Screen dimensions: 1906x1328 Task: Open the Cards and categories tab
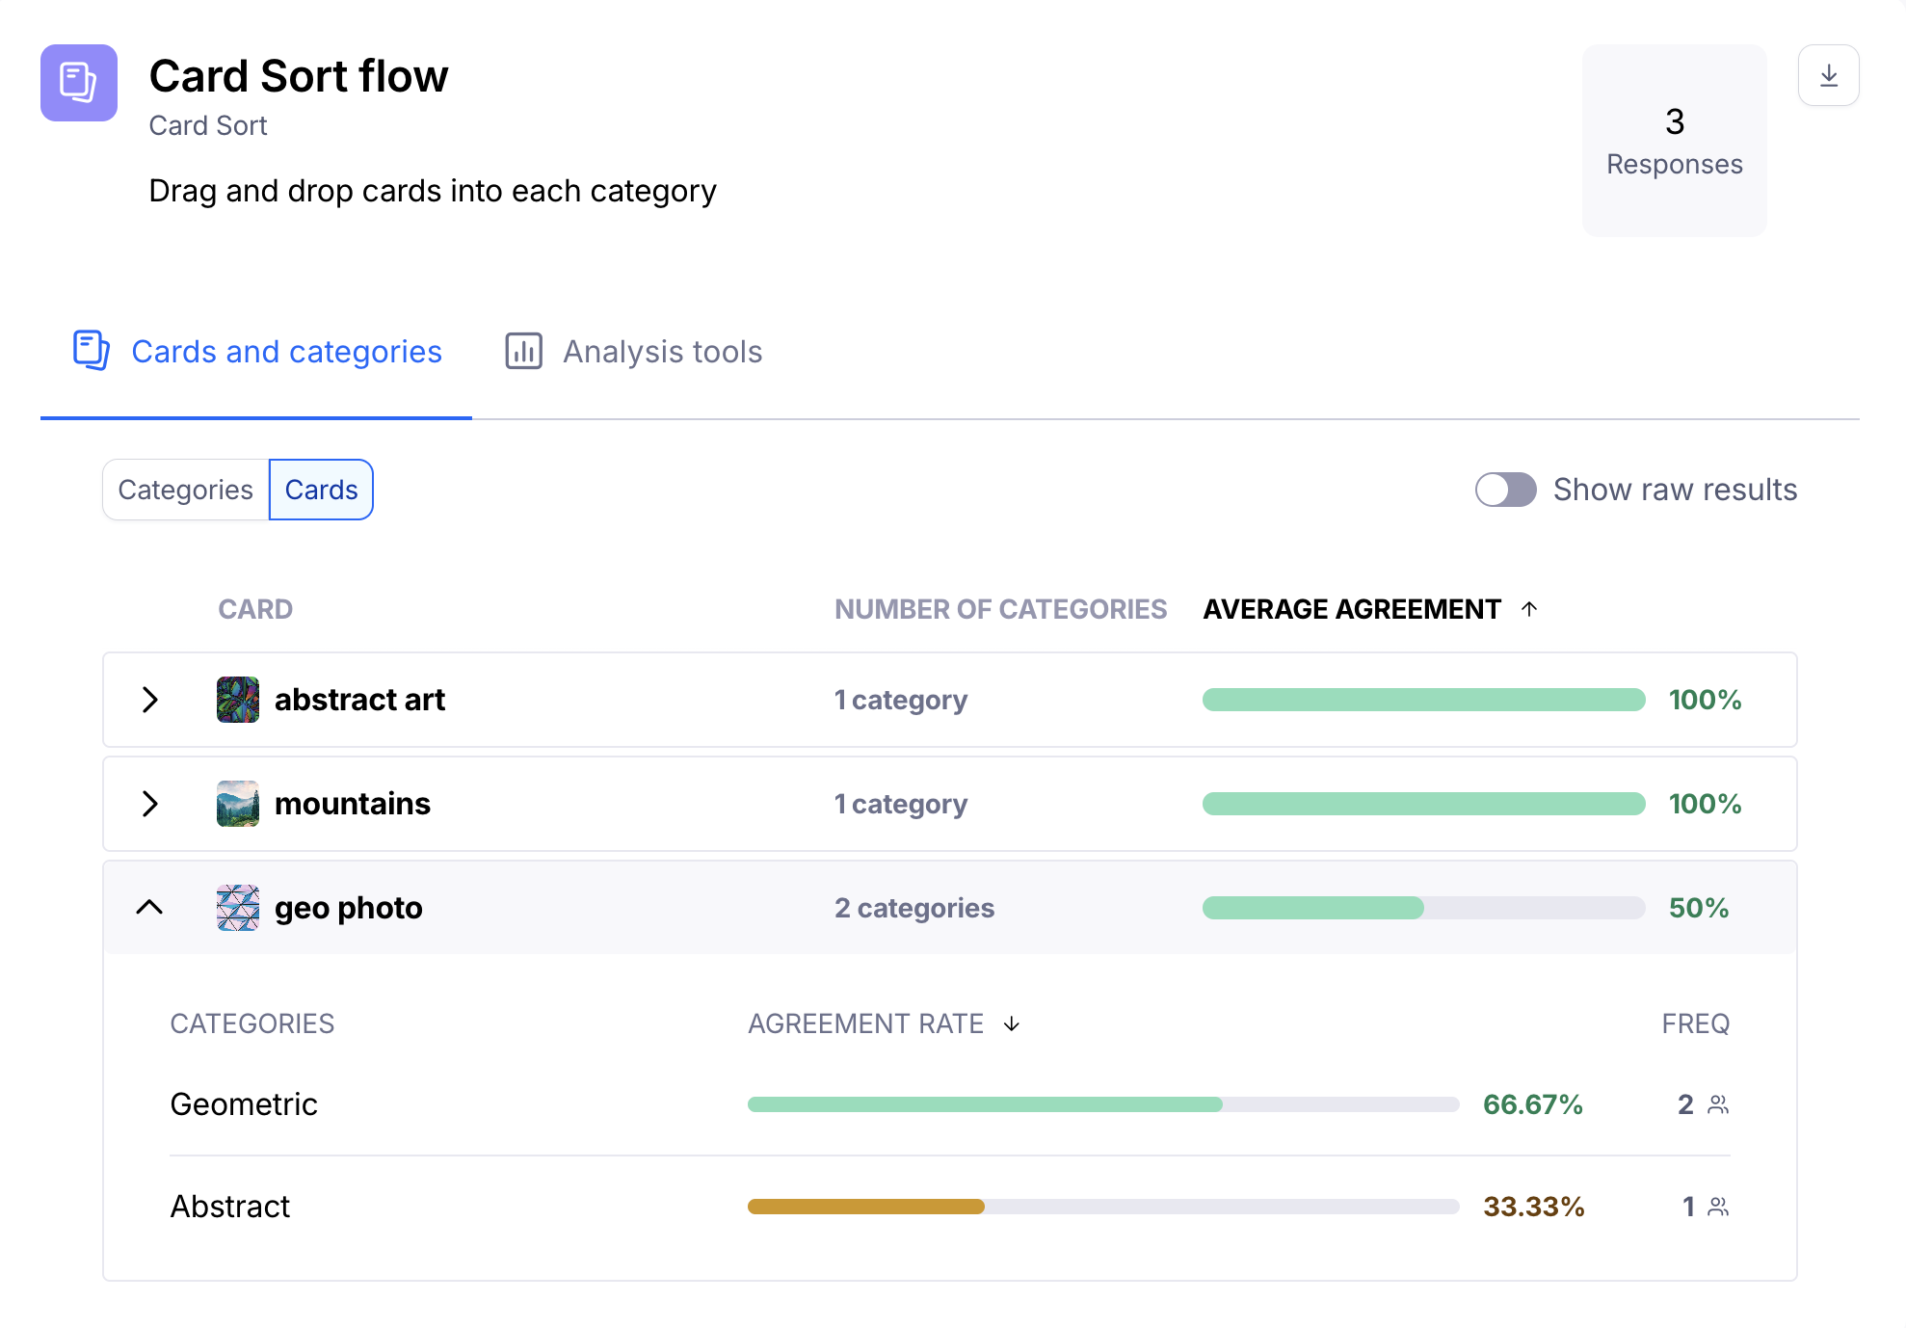click(286, 352)
